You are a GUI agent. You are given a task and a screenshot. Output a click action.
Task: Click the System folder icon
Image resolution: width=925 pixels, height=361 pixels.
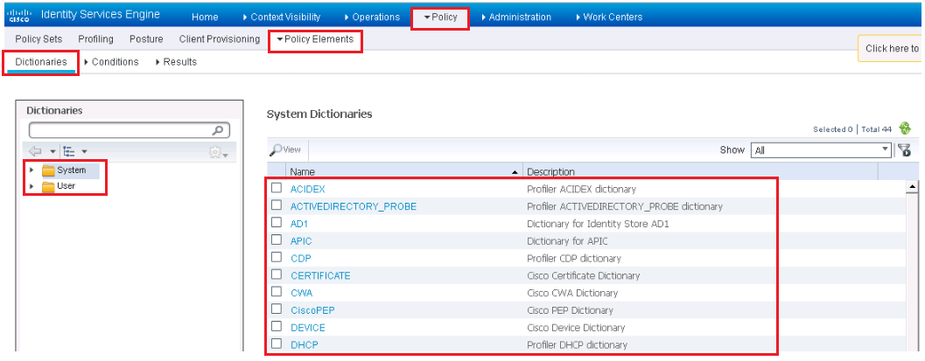tap(48, 170)
